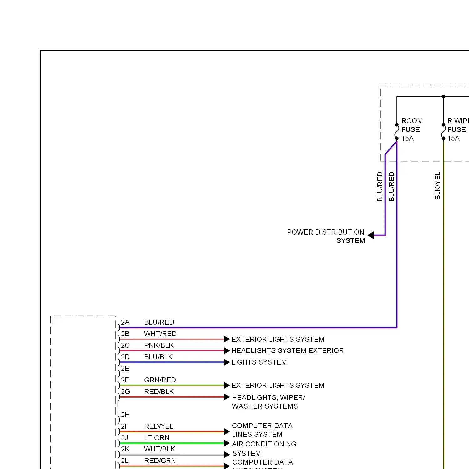Image resolution: width=469 pixels, height=469 pixels.
Task: Click the BLK/YEL vertical wire label
Action: 437,185
